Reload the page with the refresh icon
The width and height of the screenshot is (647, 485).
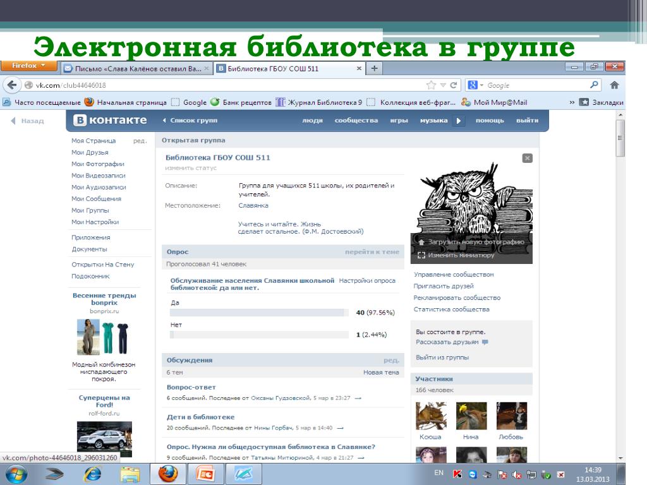click(x=454, y=85)
